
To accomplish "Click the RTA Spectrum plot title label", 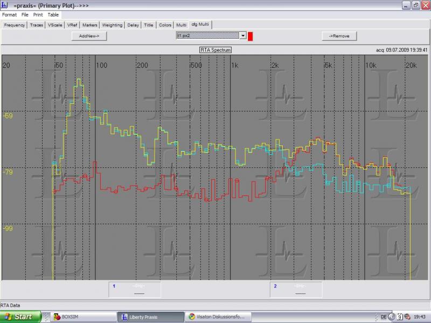I will pyautogui.click(x=215, y=50).
